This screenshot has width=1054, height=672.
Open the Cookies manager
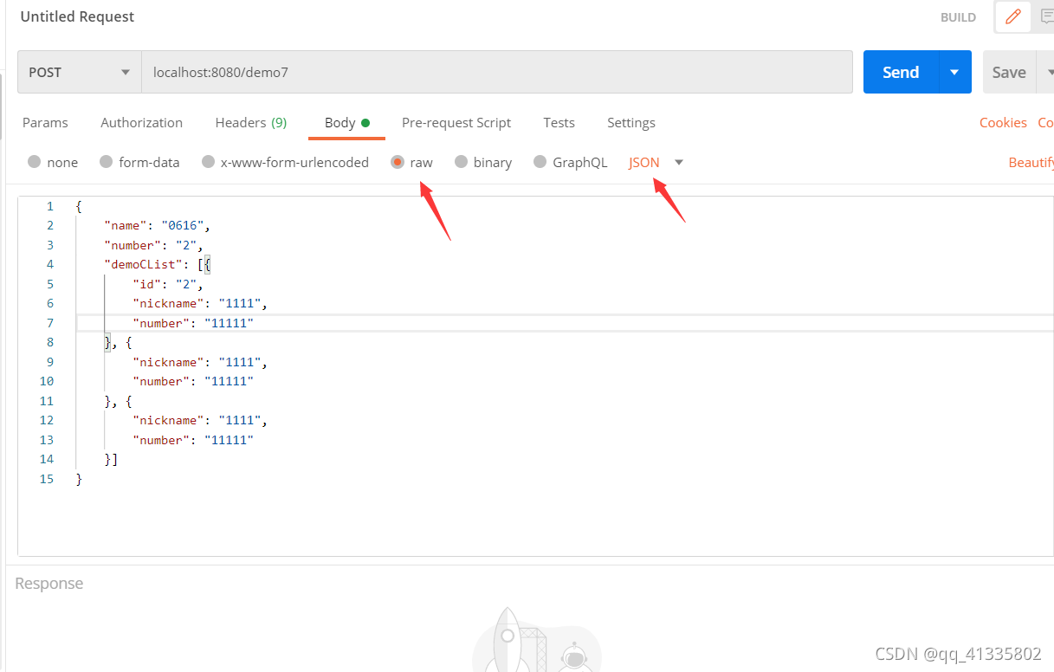pyautogui.click(x=1002, y=122)
